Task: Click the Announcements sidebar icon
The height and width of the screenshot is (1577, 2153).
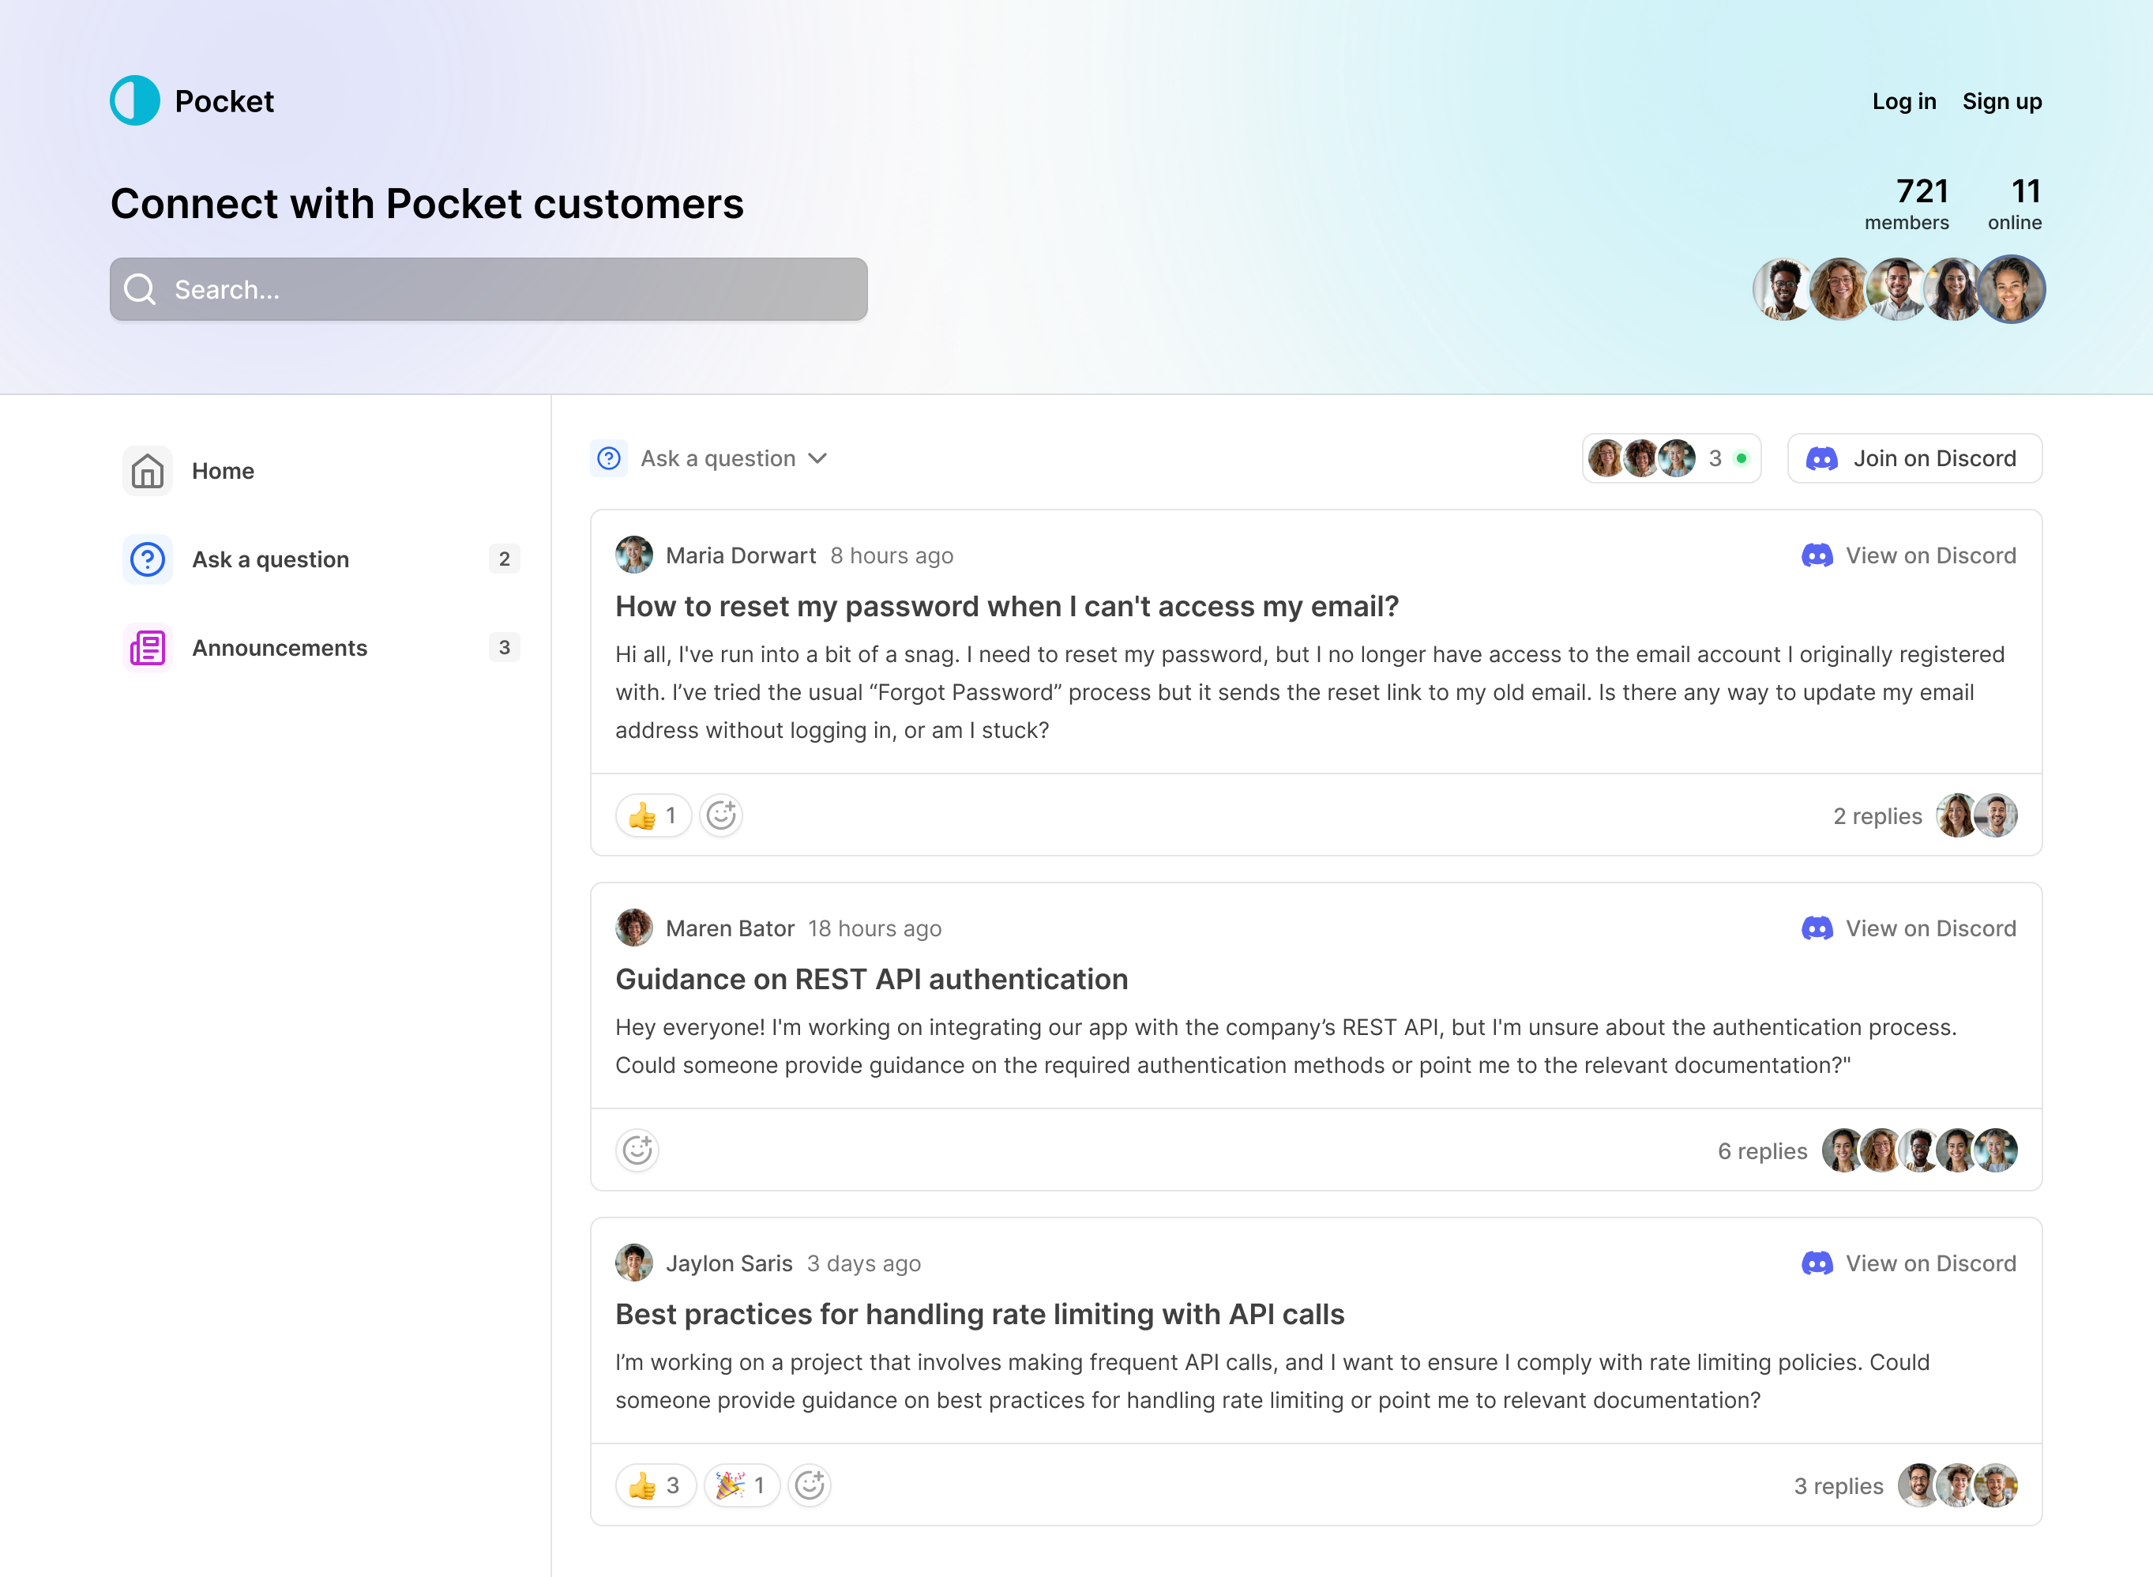Action: pyautogui.click(x=148, y=647)
